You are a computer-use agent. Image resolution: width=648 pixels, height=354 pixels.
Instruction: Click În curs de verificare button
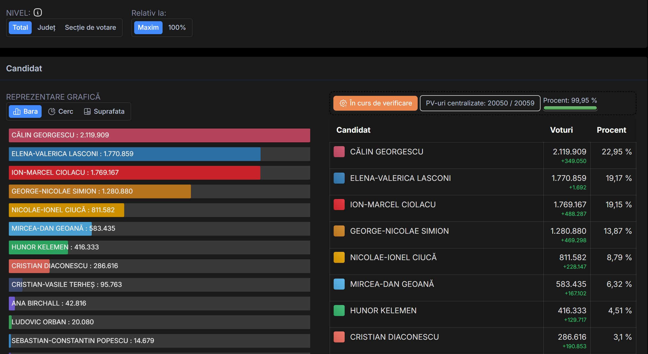(375, 103)
